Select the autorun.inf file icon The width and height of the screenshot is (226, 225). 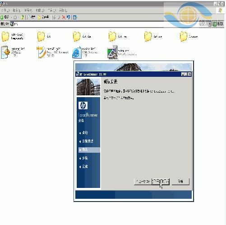pyautogui.click(x=5, y=52)
